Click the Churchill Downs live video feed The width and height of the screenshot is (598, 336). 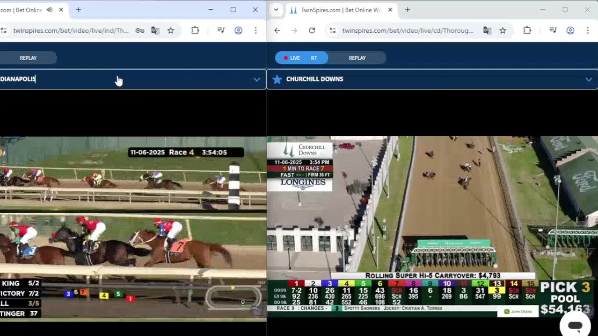click(x=432, y=227)
